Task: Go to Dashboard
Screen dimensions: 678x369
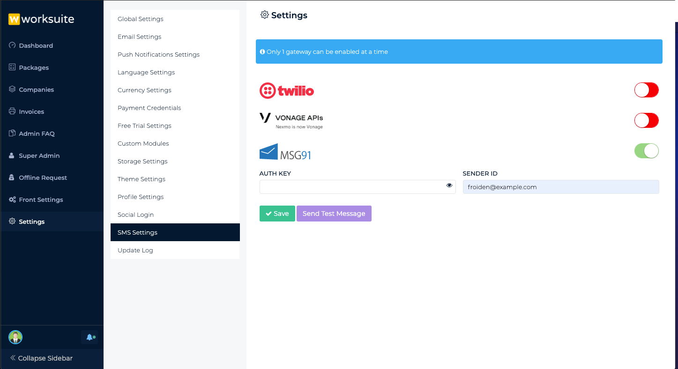Action: point(36,45)
